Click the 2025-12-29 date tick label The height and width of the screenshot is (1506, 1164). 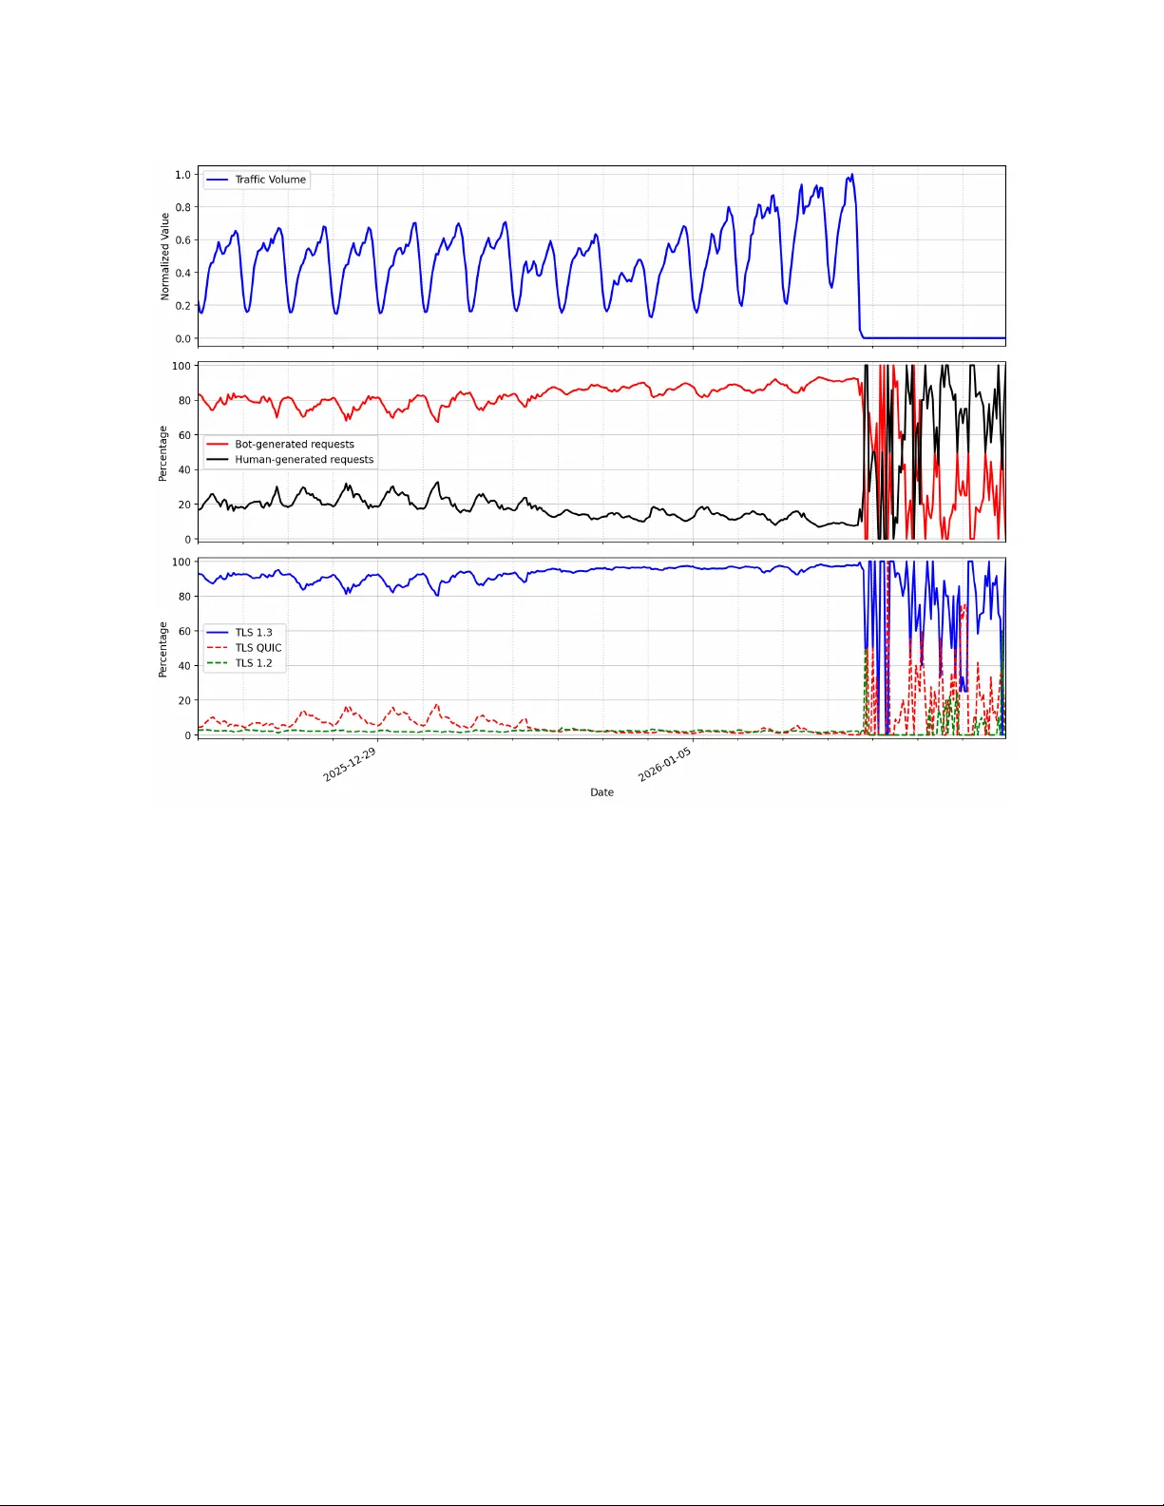coord(350,765)
